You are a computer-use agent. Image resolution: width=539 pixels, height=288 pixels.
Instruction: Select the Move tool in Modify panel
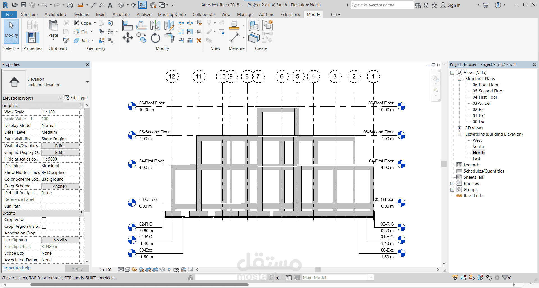128,38
